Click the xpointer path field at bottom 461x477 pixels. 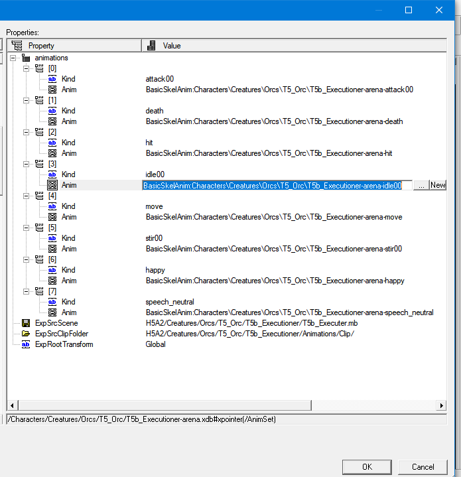click(x=227, y=419)
